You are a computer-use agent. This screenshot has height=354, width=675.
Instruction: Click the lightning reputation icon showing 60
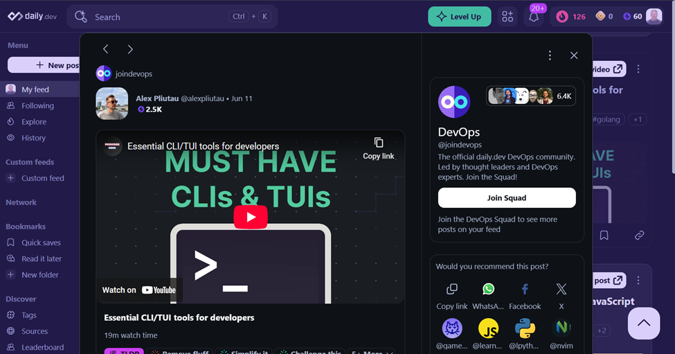627,17
